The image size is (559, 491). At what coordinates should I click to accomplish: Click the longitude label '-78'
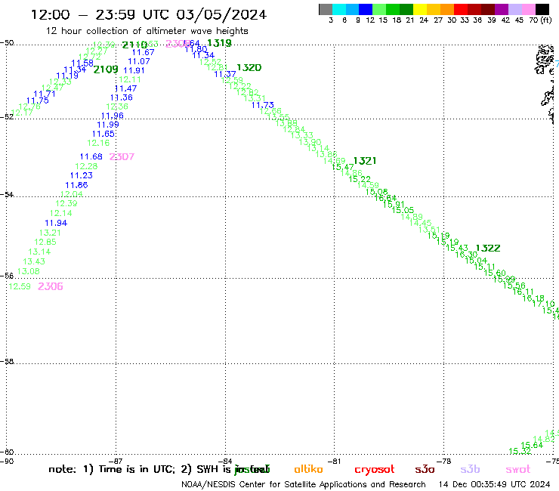(x=445, y=461)
